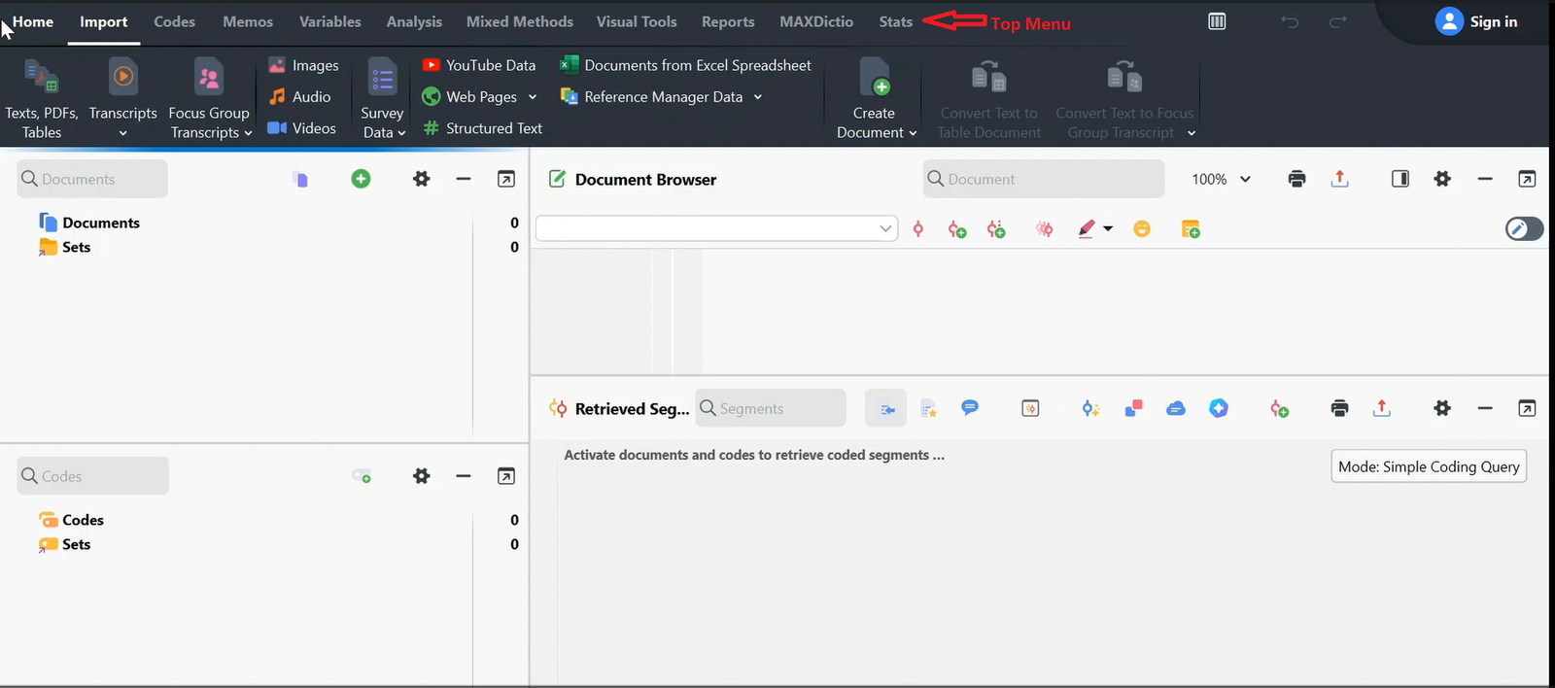Viewport: 1555px width, 688px height.
Task: Click the undo arrow in the top bar
Action: pyautogui.click(x=1290, y=21)
